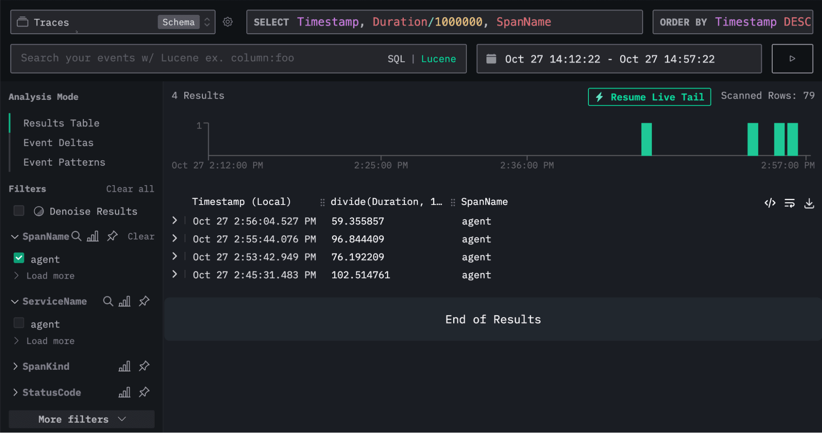Screen dimensions: 822x433
Task: Expand the 2:56:04.527 PM result row
Action: (x=175, y=221)
